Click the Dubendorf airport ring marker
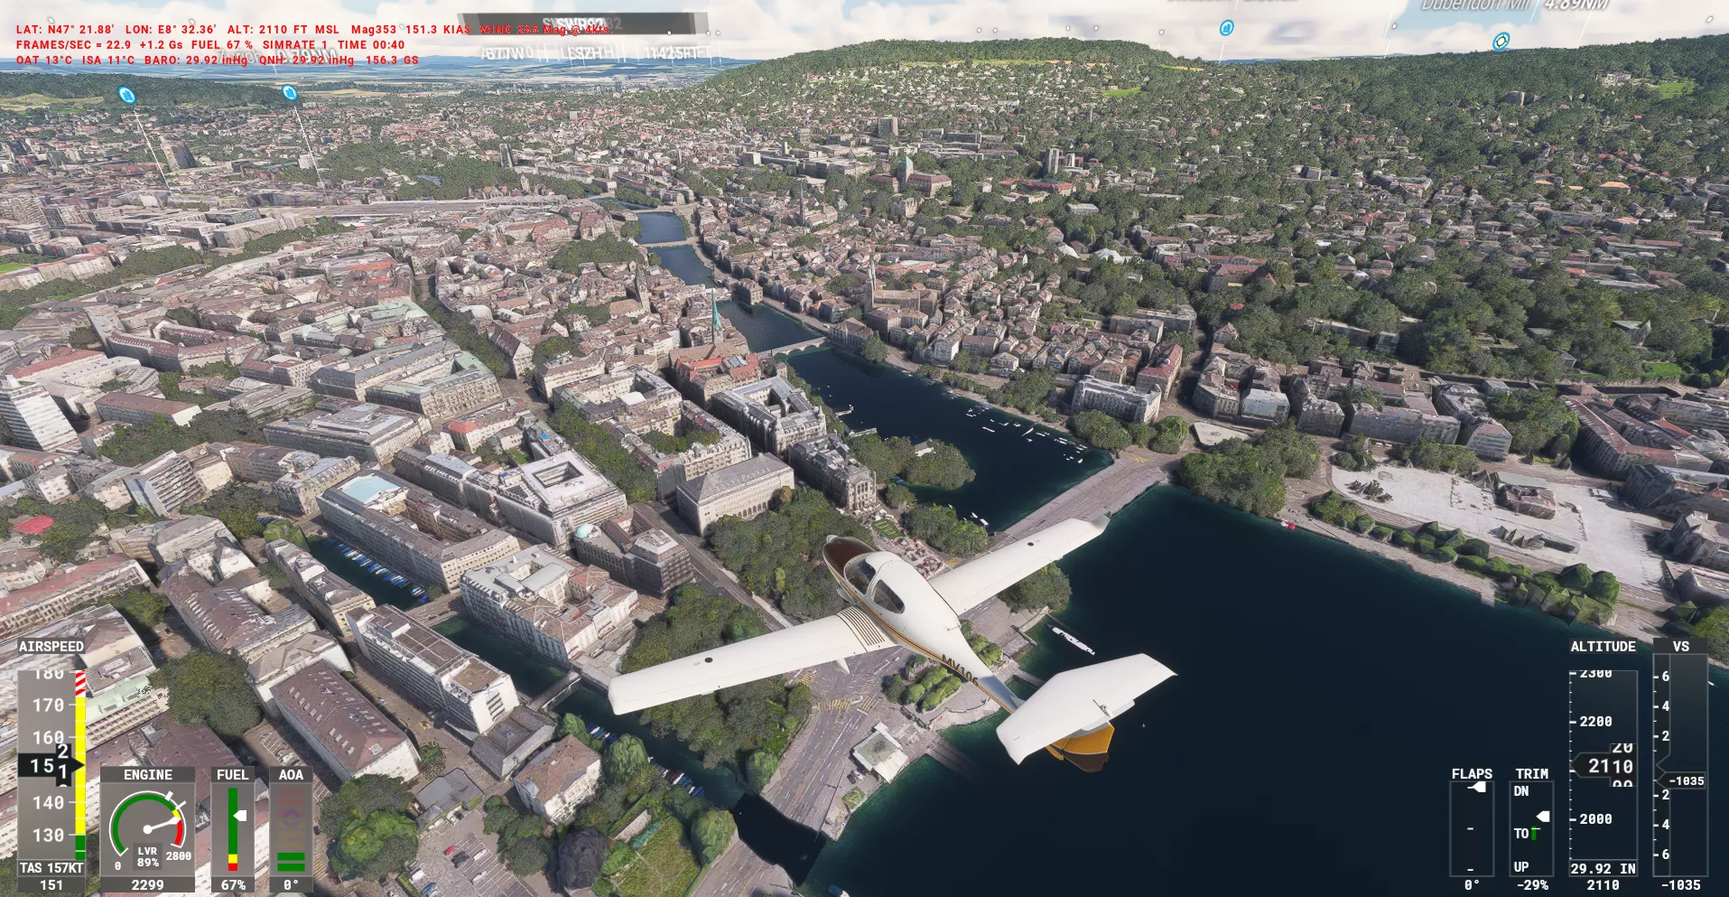The image size is (1729, 897). pyautogui.click(x=1501, y=41)
